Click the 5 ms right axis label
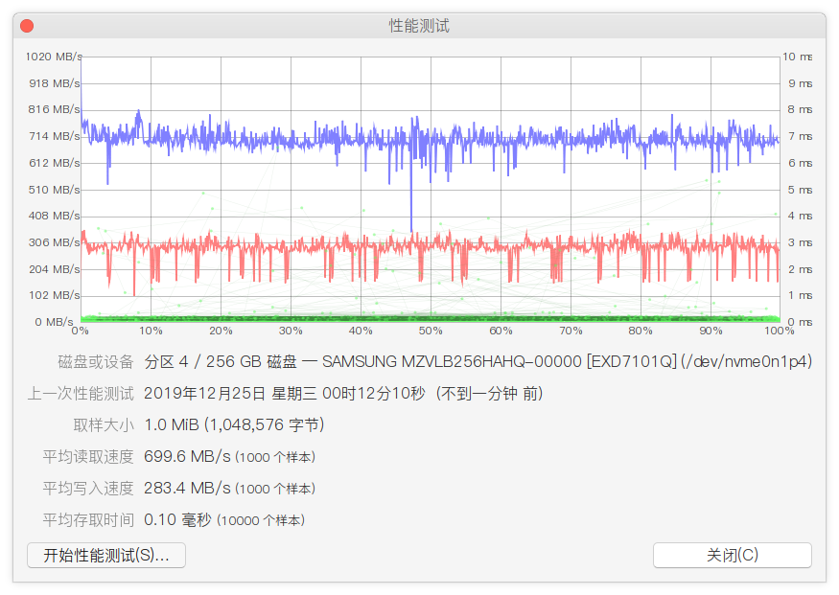The height and width of the screenshot is (595, 839). pos(799,190)
